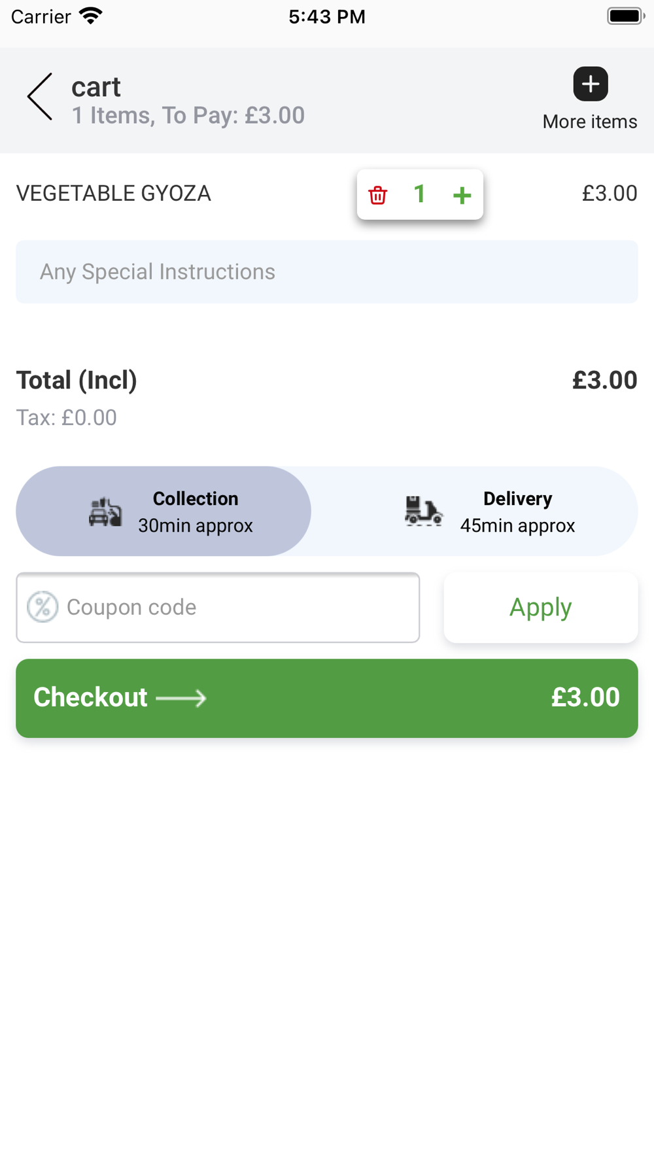Viewport: 654px width, 1163px height.
Task: Apply the coupon code
Action: pyautogui.click(x=540, y=608)
